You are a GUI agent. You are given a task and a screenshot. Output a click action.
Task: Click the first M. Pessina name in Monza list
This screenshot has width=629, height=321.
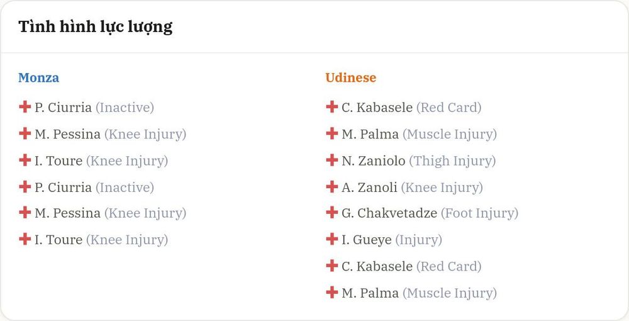pos(67,134)
